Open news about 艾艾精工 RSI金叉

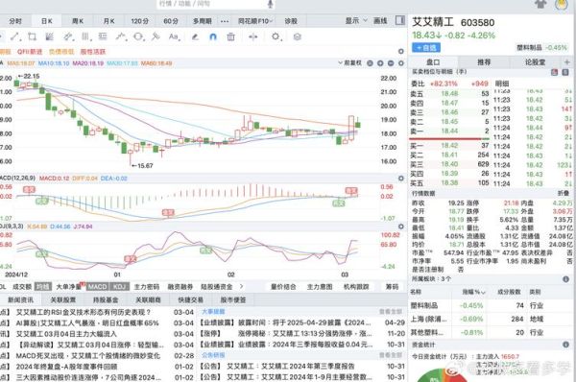tap(84, 312)
